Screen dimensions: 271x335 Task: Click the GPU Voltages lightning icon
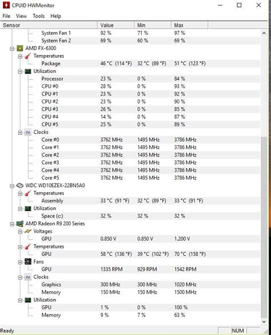tap(28, 232)
